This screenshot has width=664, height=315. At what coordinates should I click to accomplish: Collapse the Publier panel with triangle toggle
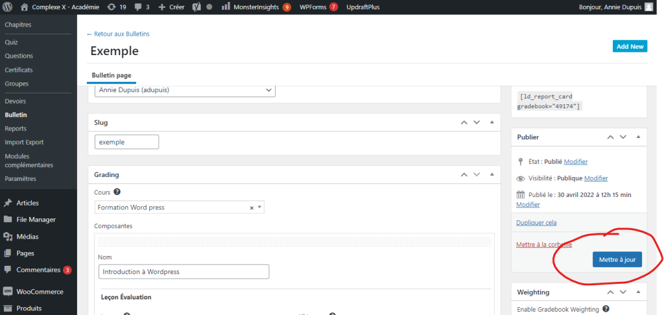(x=638, y=137)
